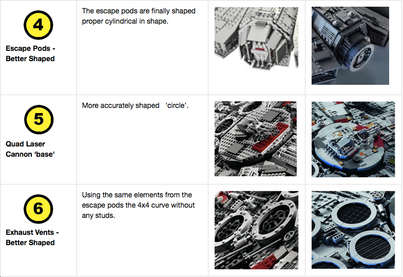Open the new studless exhaust vents photo

click(x=353, y=230)
